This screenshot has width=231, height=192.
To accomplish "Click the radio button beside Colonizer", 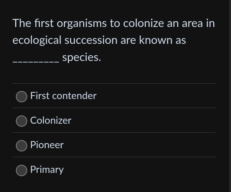I will pyautogui.click(x=22, y=121).
